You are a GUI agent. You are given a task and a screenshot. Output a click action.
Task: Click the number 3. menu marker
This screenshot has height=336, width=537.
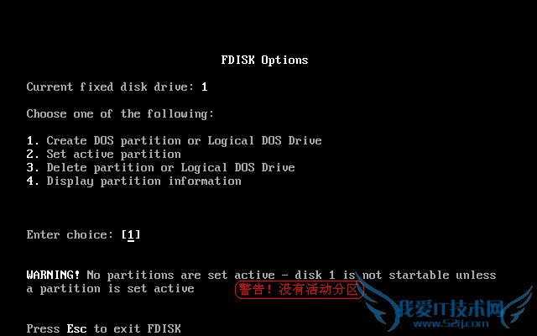pos(33,167)
